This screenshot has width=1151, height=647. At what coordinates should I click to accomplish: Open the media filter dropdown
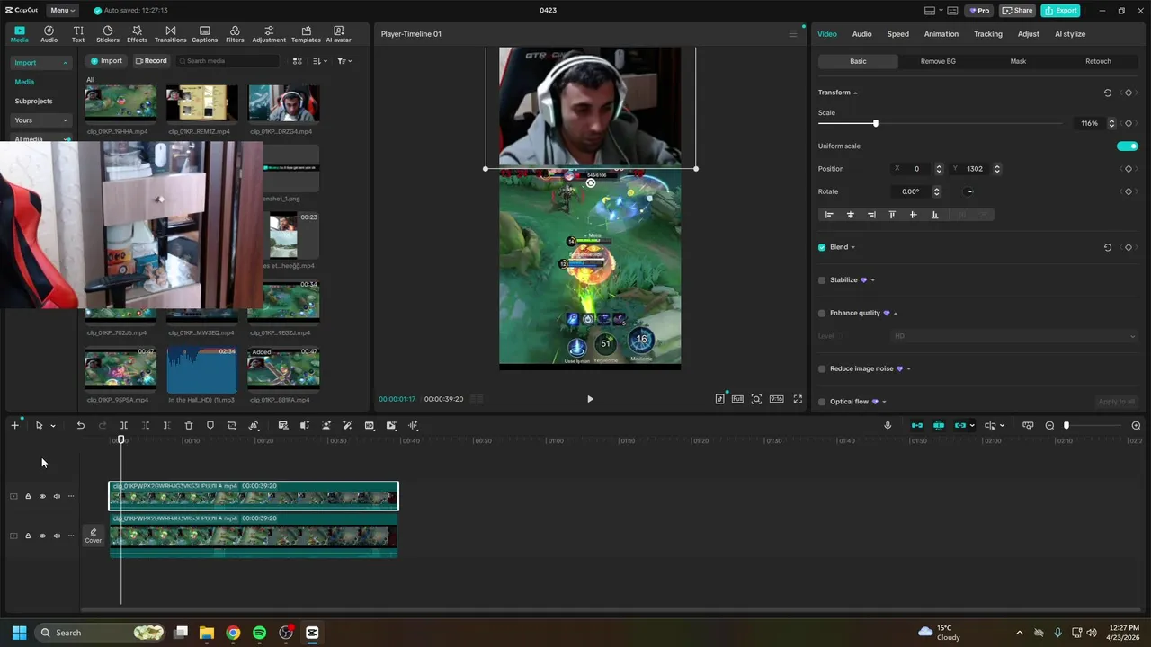click(344, 61)
